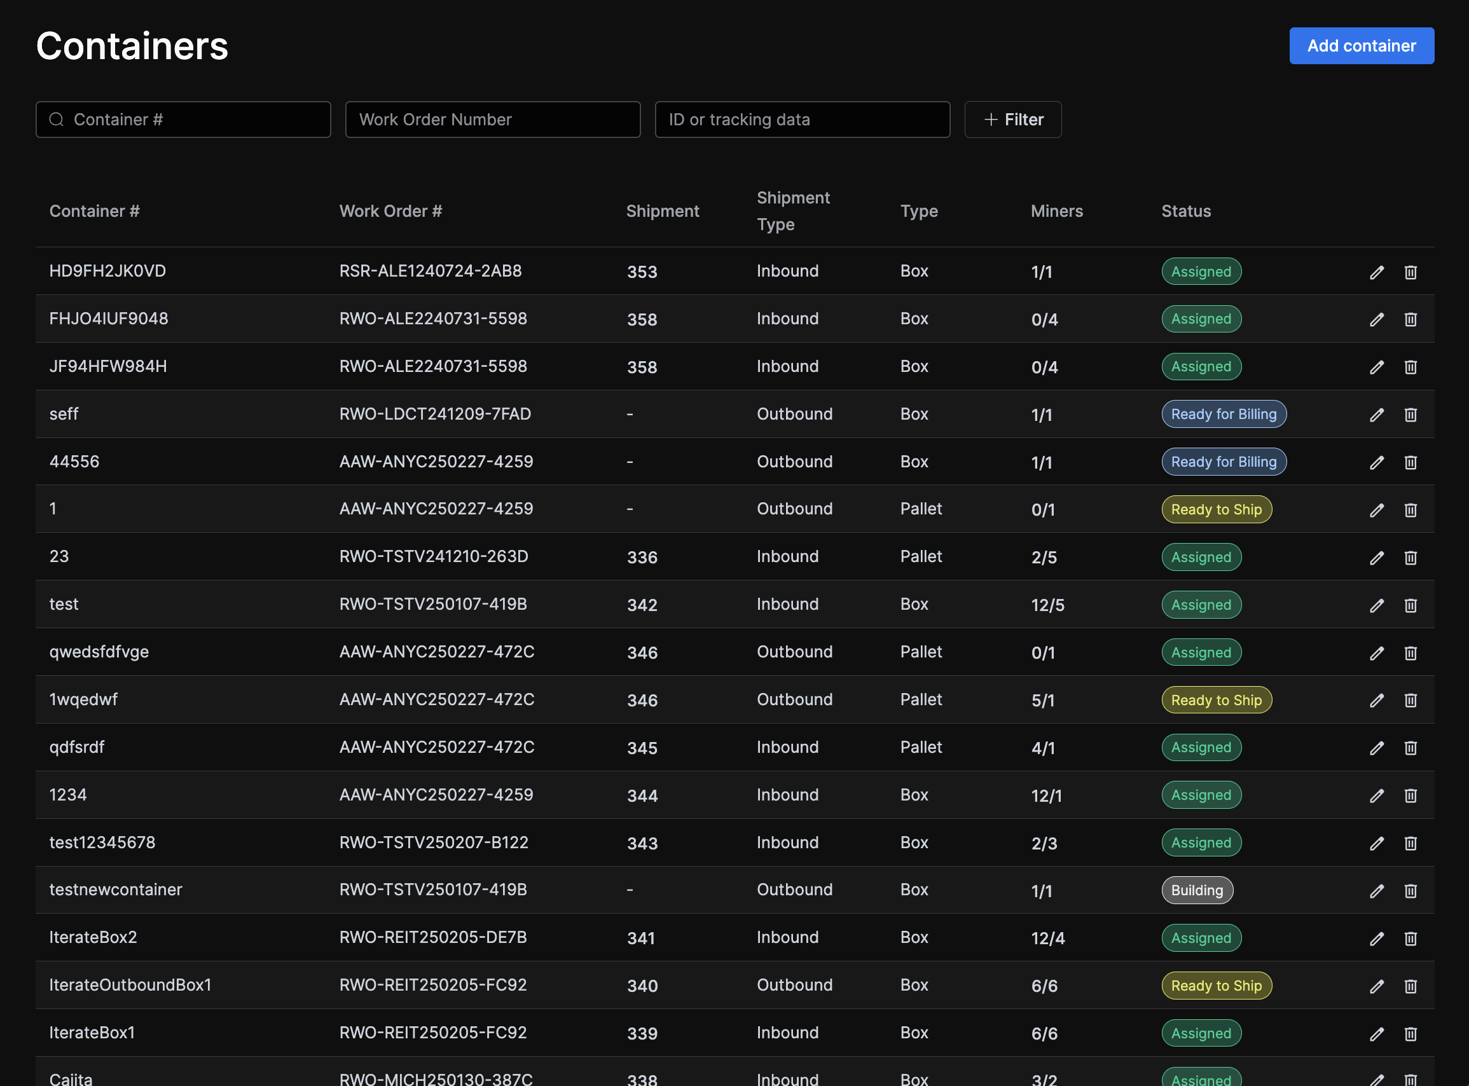Screen dimensions: 1469x1086
Task: Edit the testnewcontainer row
Action: (x=1377, y=891)
